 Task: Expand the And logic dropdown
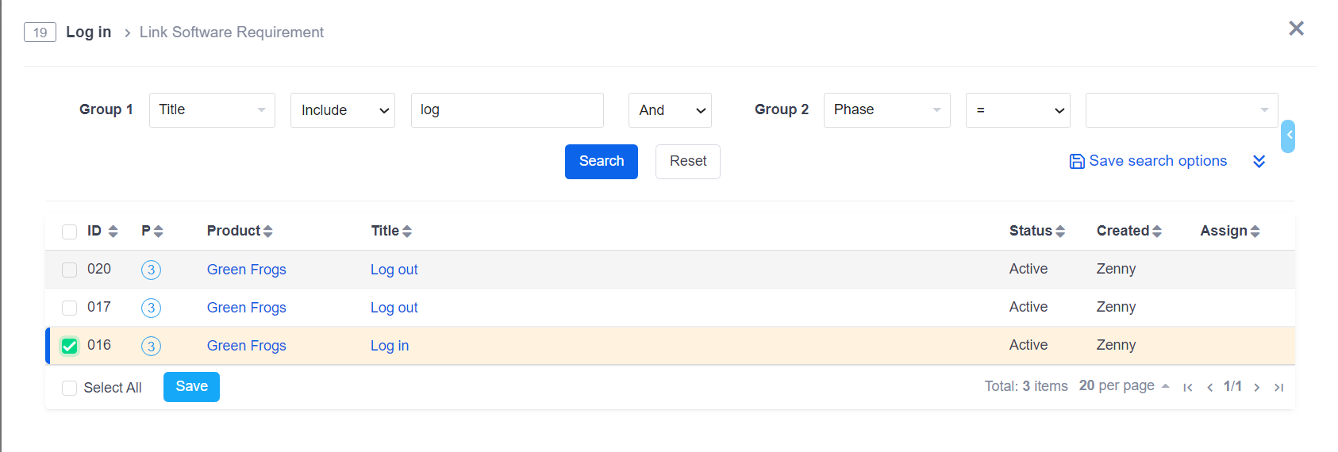[x=670, y=110]
